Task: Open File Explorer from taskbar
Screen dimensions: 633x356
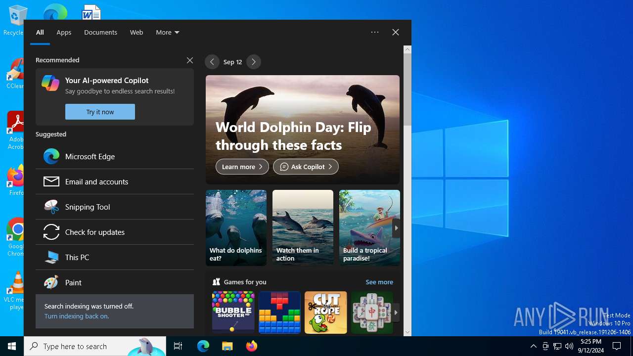Action: [x=227, y=346]
